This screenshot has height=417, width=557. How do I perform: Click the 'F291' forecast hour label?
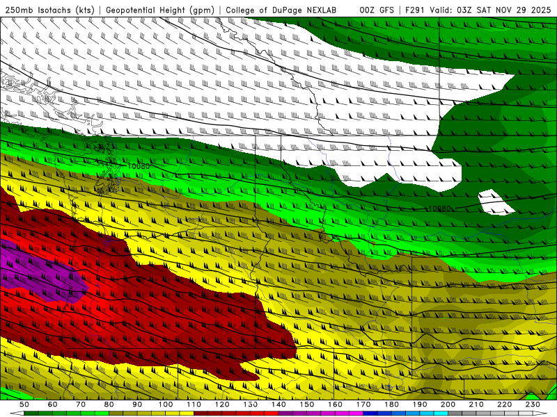416,10
